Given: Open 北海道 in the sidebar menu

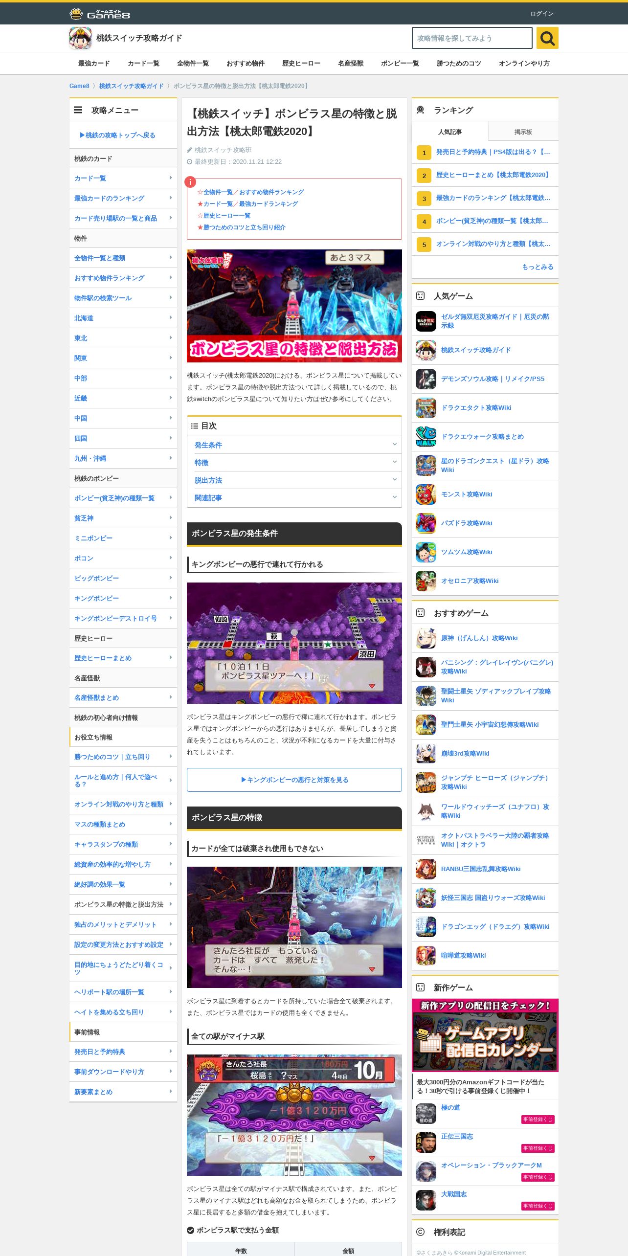Looking at the screenshot, I should (x=123, y=318).
